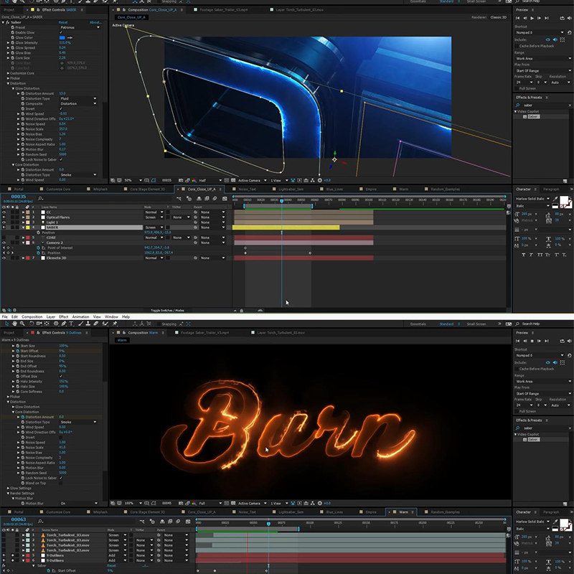
Task: Click white fill color swatch in upper Character panel
Action: click(x=564, y=200)
